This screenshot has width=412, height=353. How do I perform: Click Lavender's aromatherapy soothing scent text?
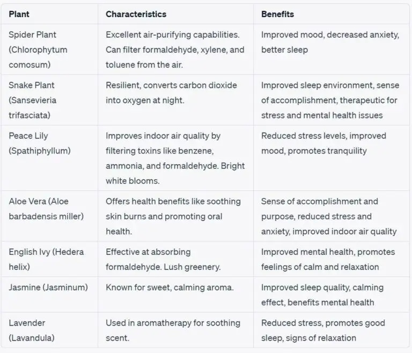173,330
